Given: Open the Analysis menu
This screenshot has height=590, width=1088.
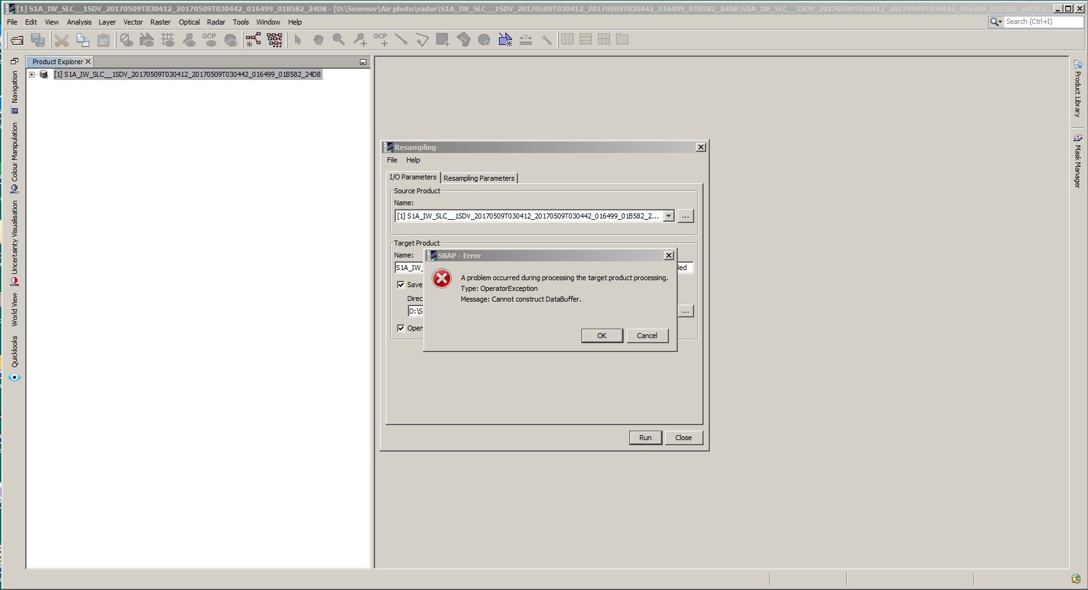Looking at the screenshot, I should [x=79, y=22].
